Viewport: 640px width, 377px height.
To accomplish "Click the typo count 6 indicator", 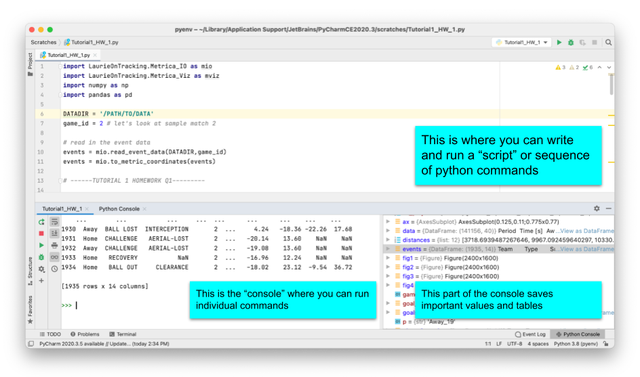I will coord(588,68).
